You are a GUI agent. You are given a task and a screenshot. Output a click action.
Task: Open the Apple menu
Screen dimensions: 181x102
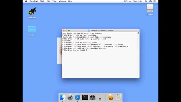[x=26, y=1]
